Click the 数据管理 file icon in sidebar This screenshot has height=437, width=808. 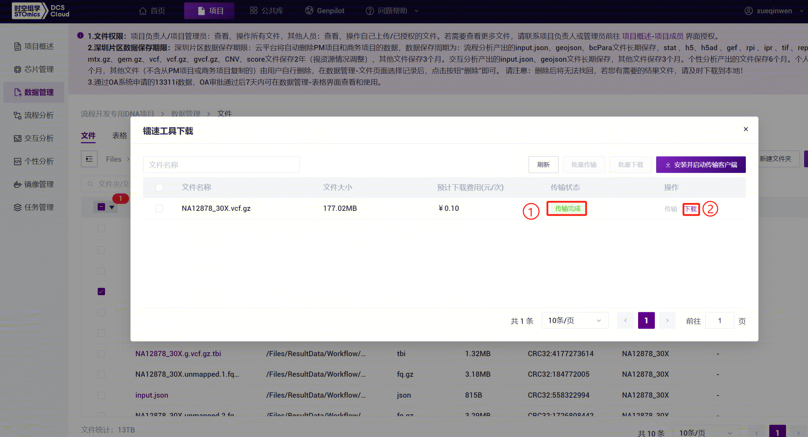tap(17, 92)
